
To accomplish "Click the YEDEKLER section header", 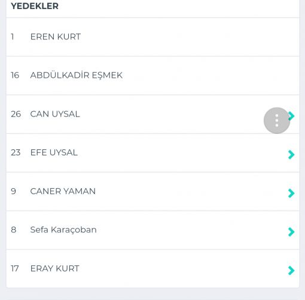I will [x=35, y=6].
